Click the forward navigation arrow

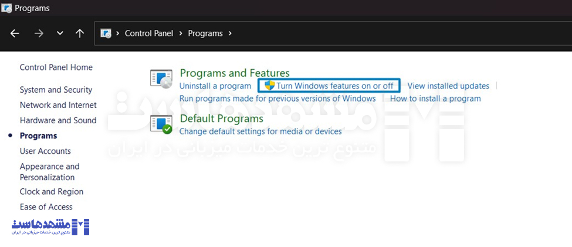[39, 33]
